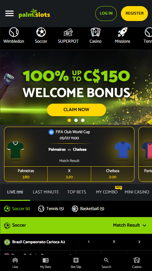Screen dimensions: 152x271
Task: Open the SUPERPOT tickets icon
Action: 68,32
